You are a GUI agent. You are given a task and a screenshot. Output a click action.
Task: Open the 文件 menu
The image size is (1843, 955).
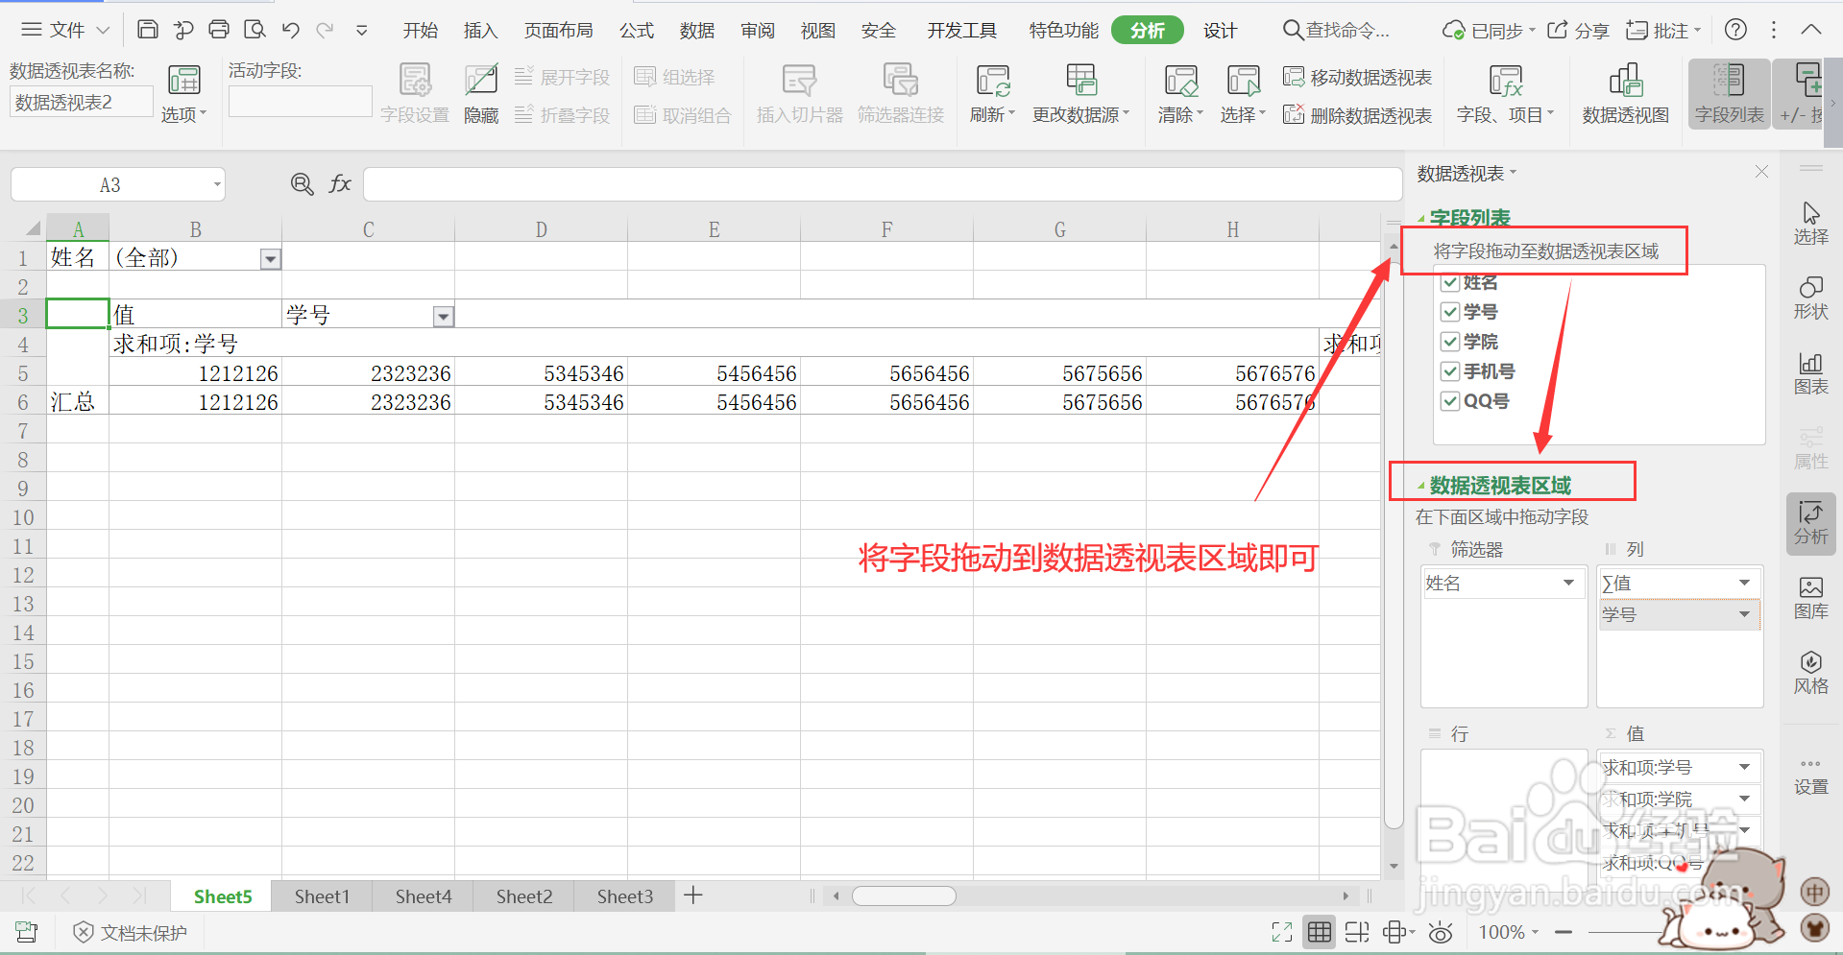pyautogui.click(x=65, y=30)
